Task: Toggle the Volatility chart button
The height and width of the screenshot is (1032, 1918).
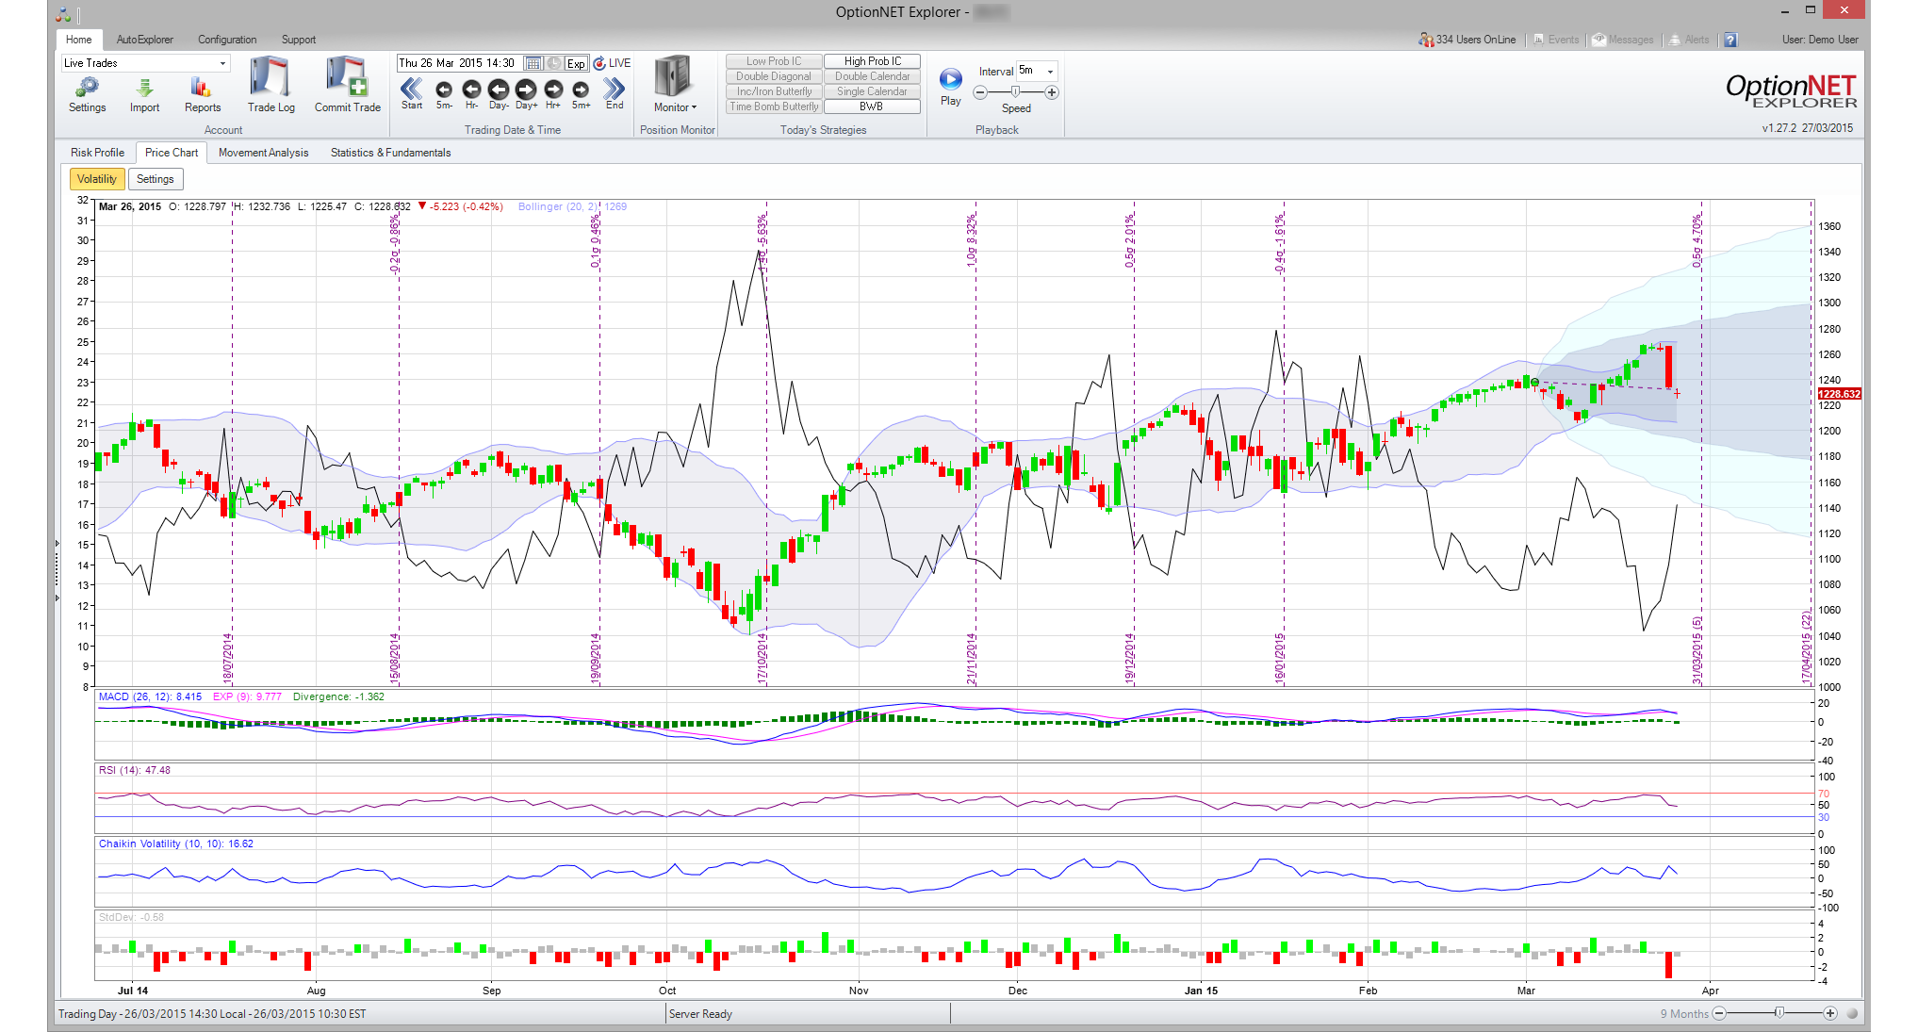Action: [96, 179]
